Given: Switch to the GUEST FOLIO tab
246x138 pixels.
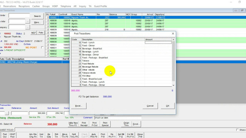Looking at the screenshot, I should tap(7, 130).
